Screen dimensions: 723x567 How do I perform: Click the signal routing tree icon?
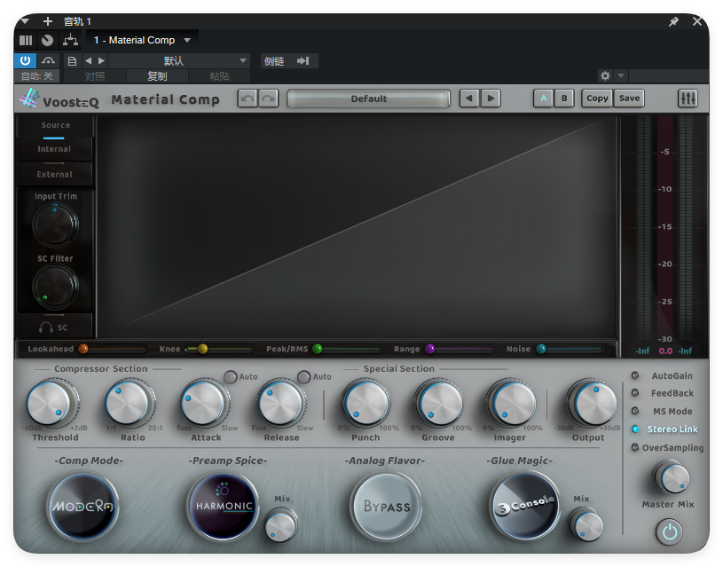[x=70, y=40]
